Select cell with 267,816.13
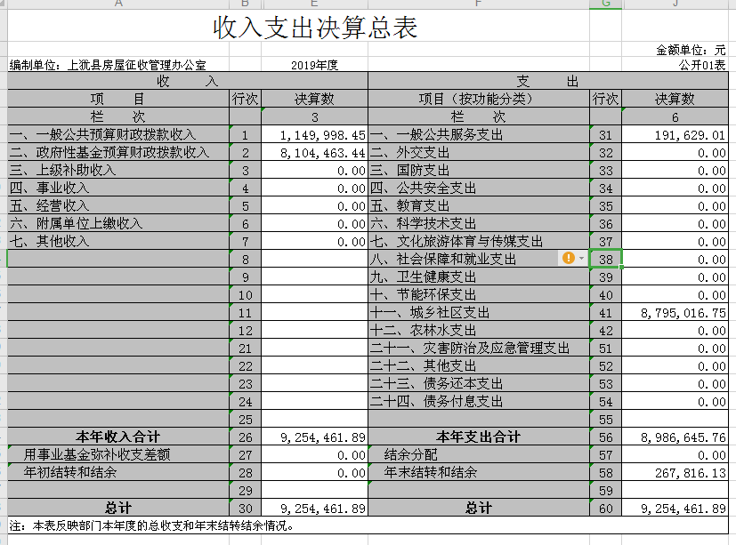Viewport: 736px width, 545px height. tap(675, 472)
